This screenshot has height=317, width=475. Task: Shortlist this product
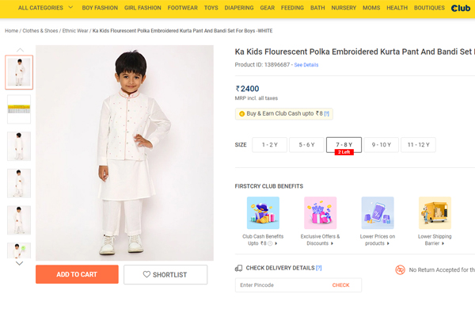tap(165, 274)
